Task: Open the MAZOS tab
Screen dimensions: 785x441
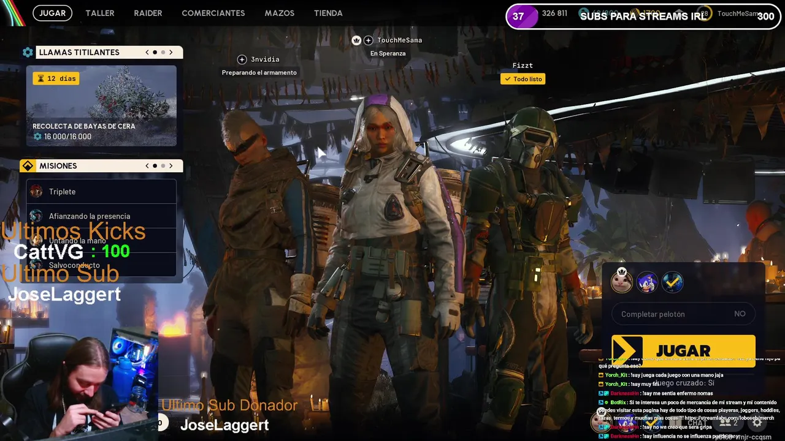Action: click(x=280, y=13)
